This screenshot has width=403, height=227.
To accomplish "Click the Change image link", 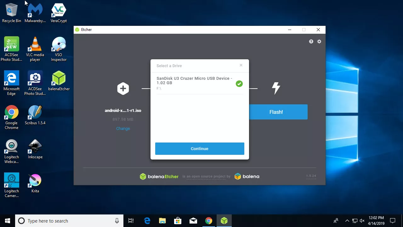I will point(123,129).
